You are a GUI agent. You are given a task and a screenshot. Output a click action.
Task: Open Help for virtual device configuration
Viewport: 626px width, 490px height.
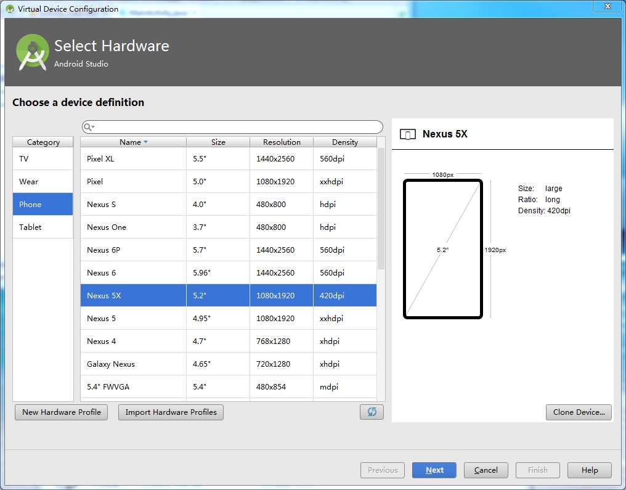pyautogui.click(x=589, y=470)
